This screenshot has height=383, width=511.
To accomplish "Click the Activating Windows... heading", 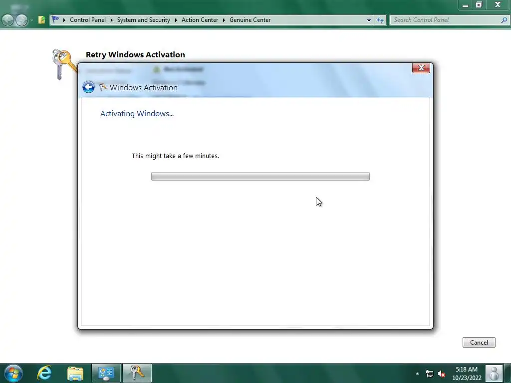I will (x=137, y=113).
